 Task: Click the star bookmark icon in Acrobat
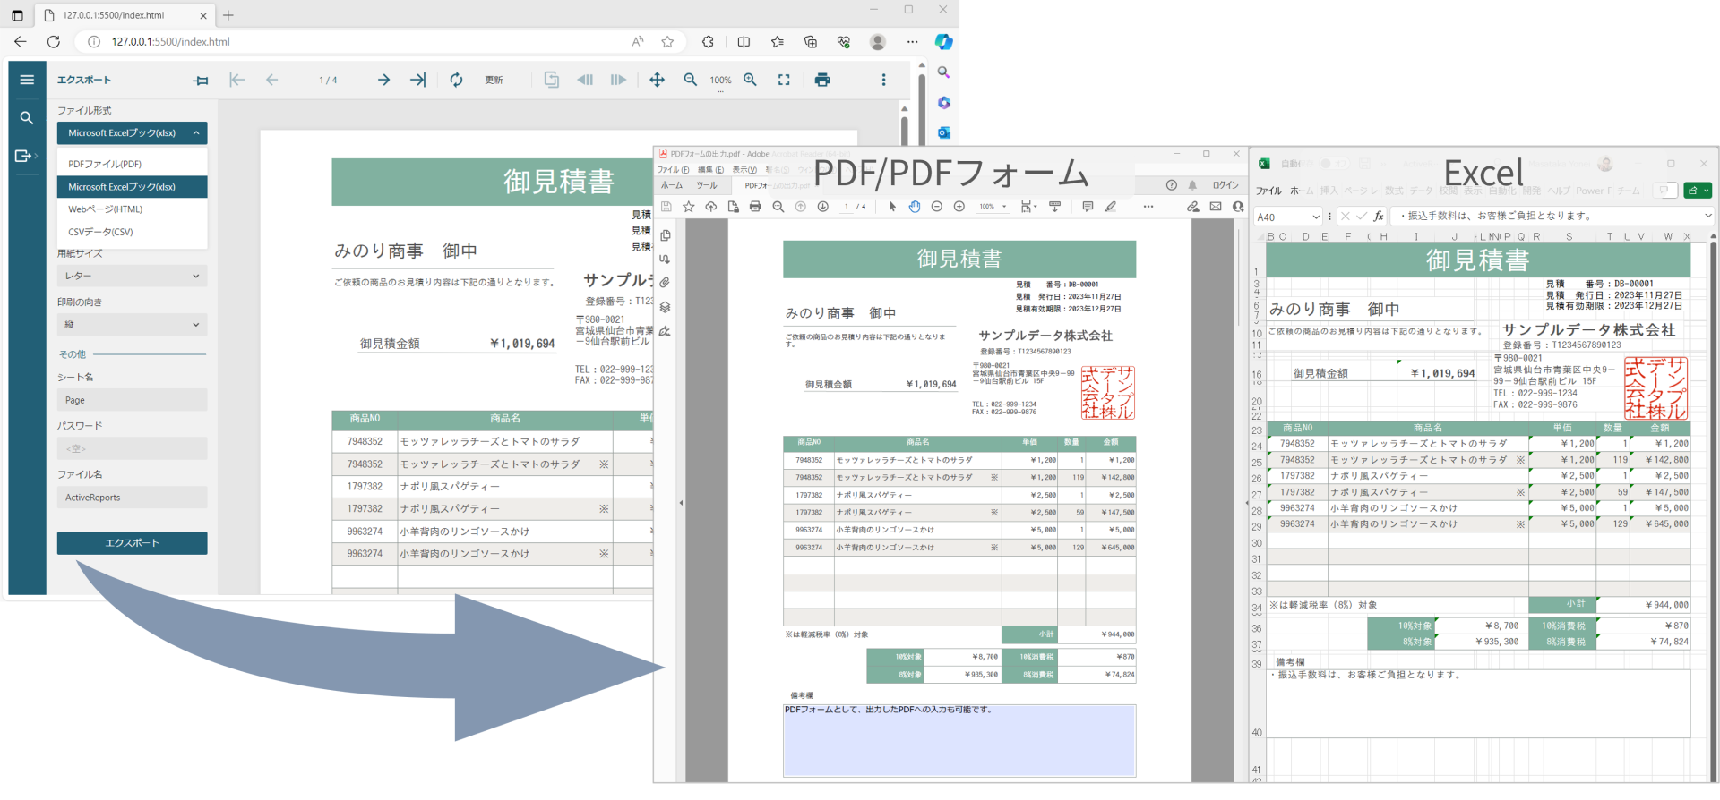[x=689, y=207]
